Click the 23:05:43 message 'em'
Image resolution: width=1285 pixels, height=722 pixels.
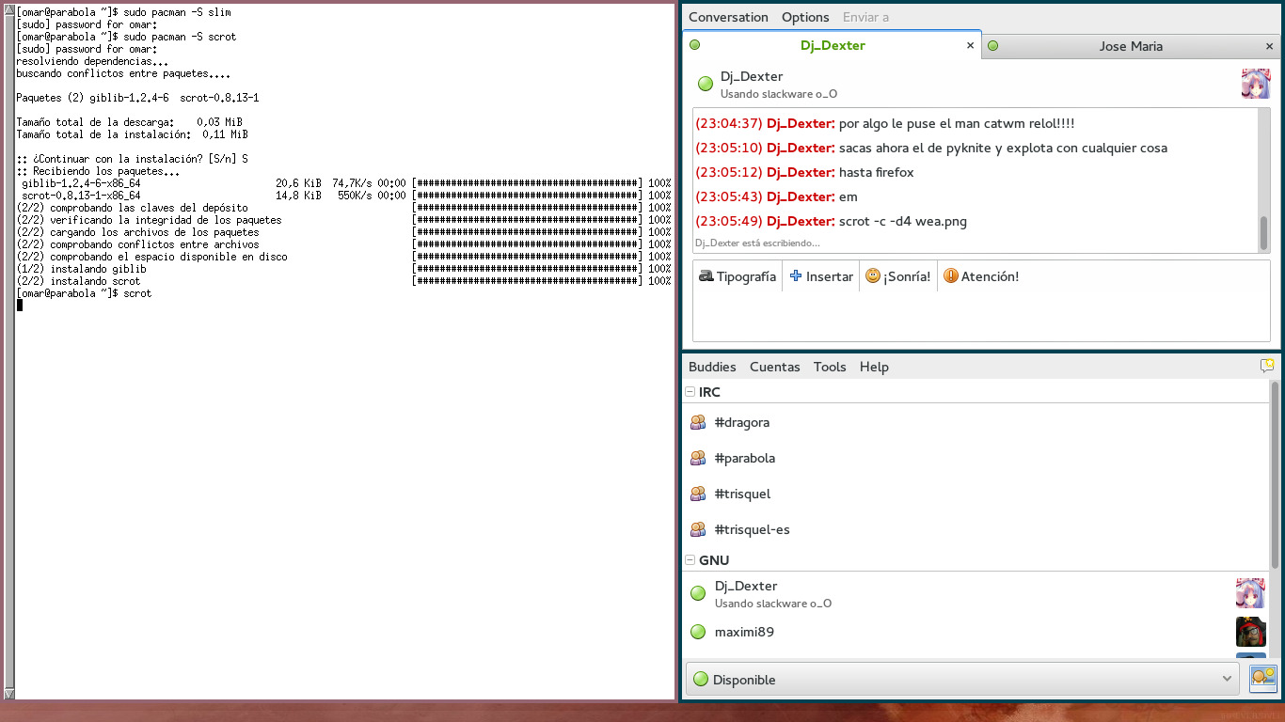coord(848,196)
